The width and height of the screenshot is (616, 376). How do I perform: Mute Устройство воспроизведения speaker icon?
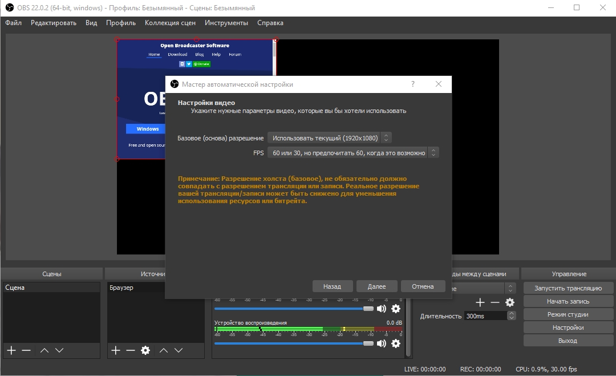pyautogui.click(x=382, y=343)
